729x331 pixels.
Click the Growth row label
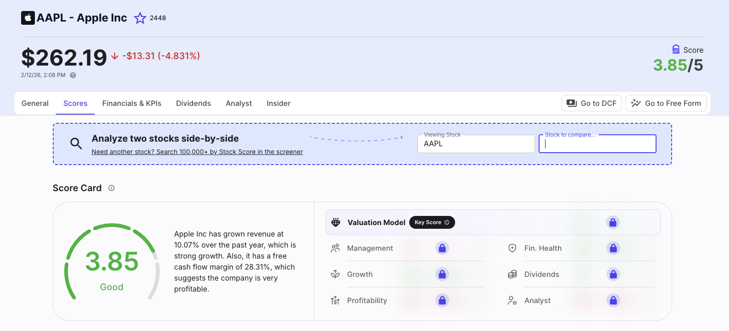click(360, 274)
